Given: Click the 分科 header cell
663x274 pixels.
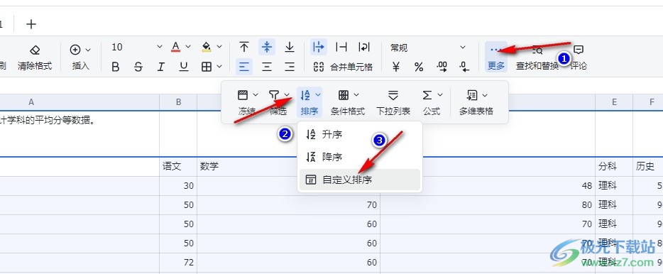Looking at the screenshot, I should (x=614, y=167).
